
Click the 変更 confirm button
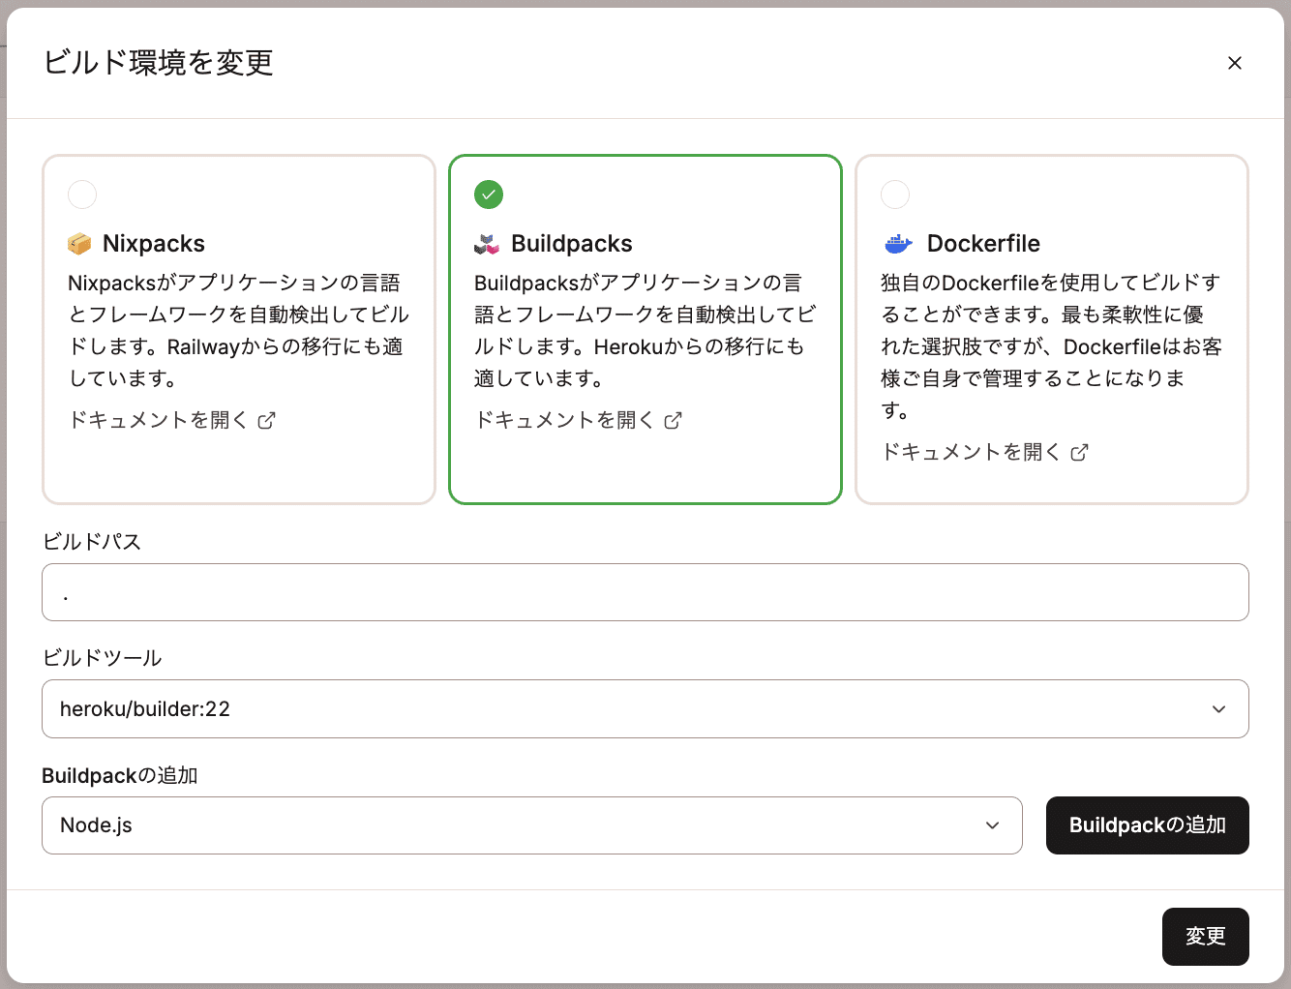pyautogui.click(x=1205, y=936)
